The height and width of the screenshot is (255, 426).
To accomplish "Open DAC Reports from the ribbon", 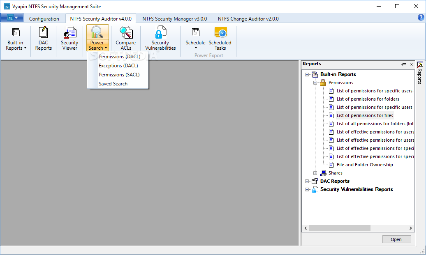I will coord(43,39).
